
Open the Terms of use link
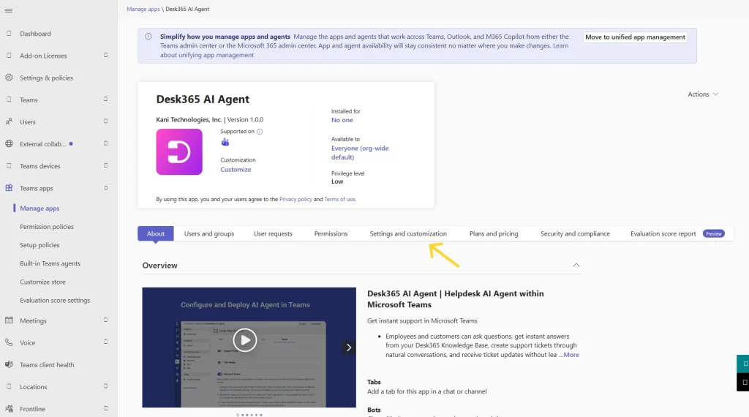(x=339, y=199)
